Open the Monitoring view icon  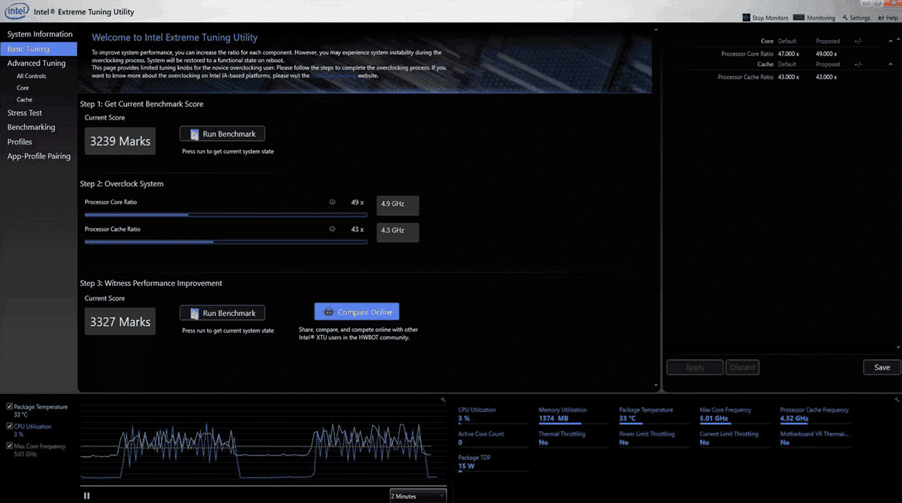(x=798, y=18)
